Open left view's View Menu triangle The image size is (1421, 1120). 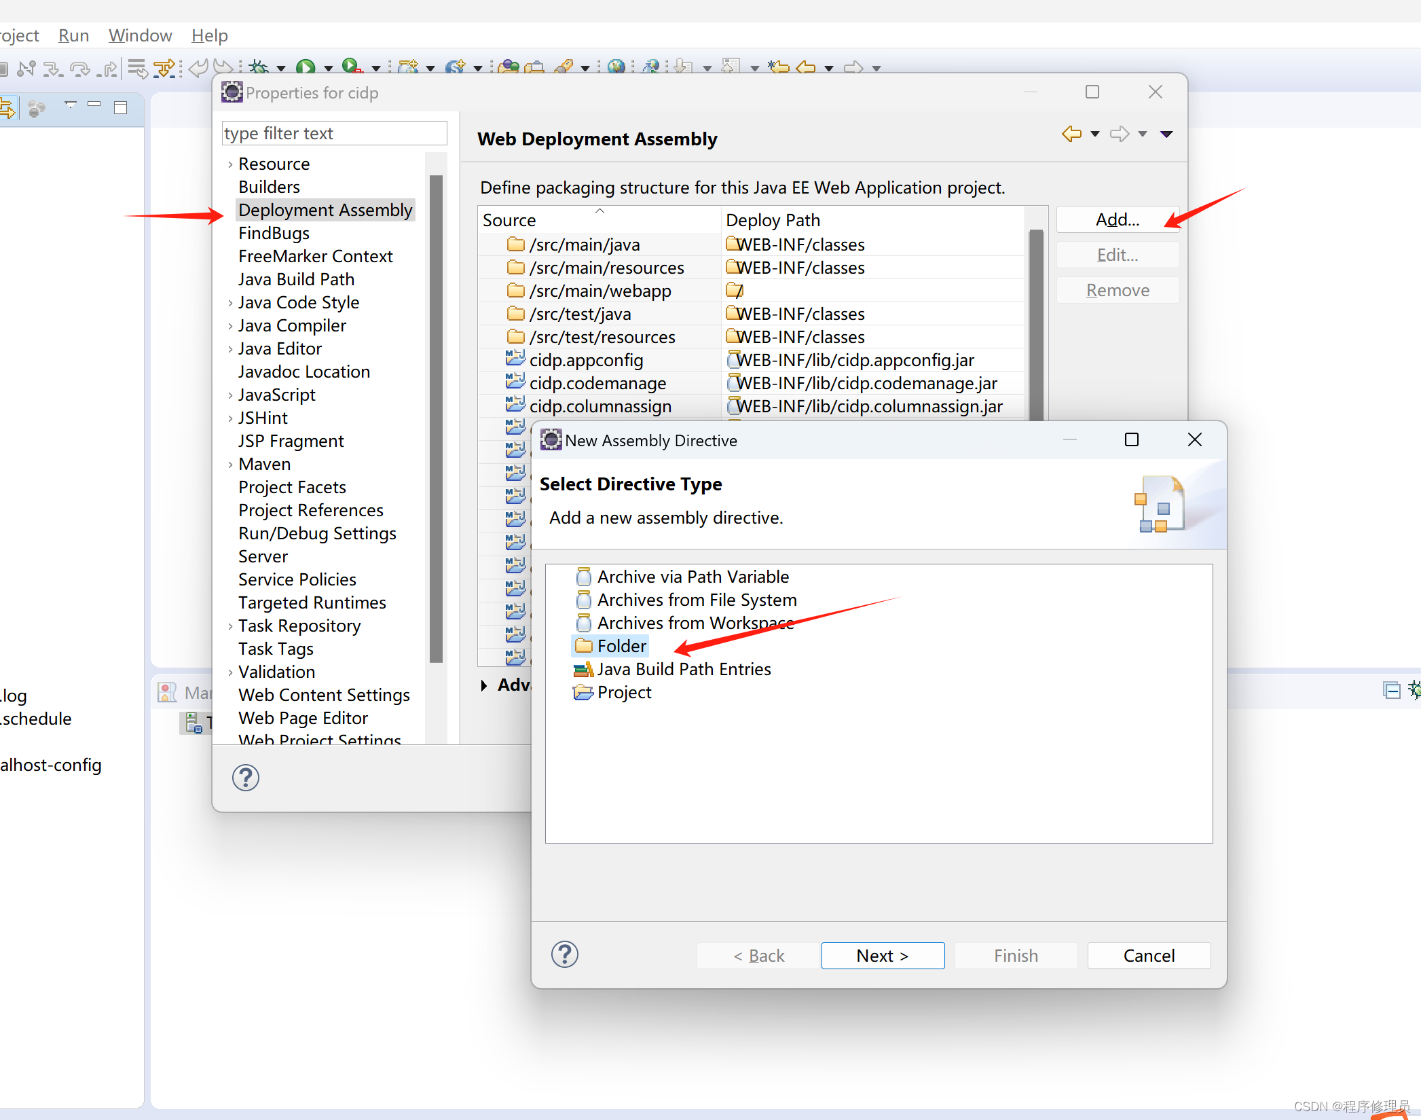pyautogui.click(x=70, y=105)
